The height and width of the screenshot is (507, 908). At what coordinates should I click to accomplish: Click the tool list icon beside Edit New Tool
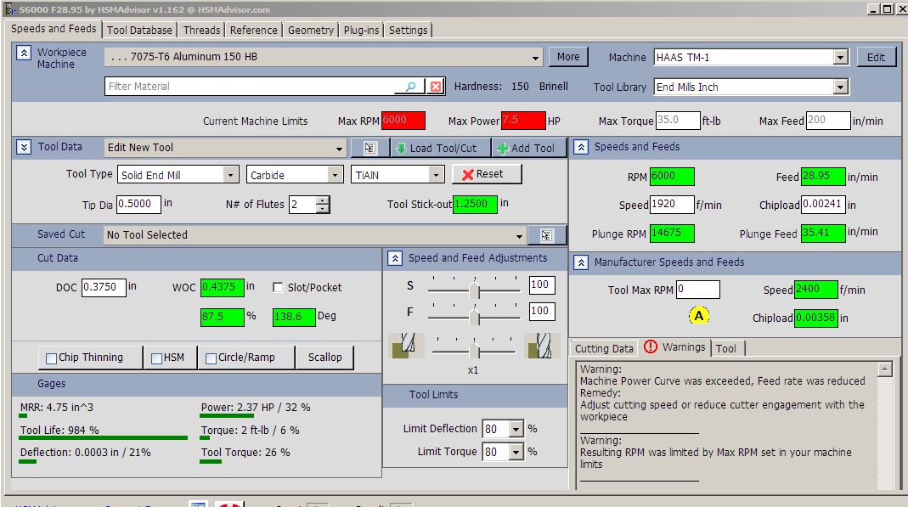coord(370,148)
